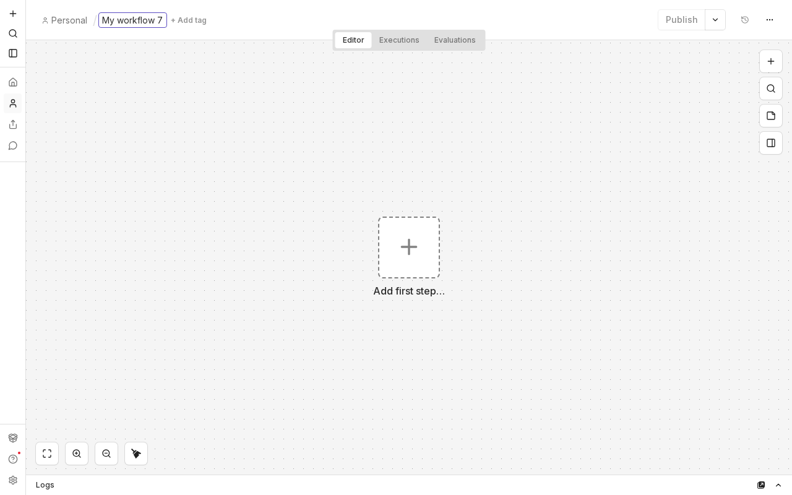The height and width of the screenshot is (495, 792).
Task: Toggle the canvas side panel button
Action: tap(770, 143)
